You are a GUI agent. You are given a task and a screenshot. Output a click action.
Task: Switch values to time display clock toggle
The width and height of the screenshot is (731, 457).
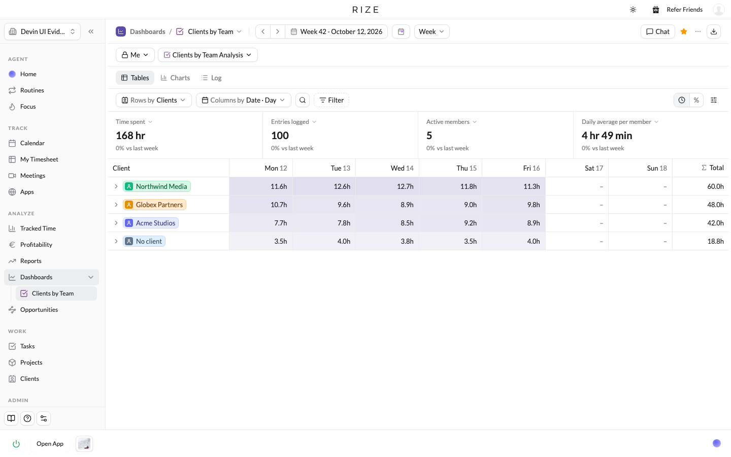pos(682,100)
